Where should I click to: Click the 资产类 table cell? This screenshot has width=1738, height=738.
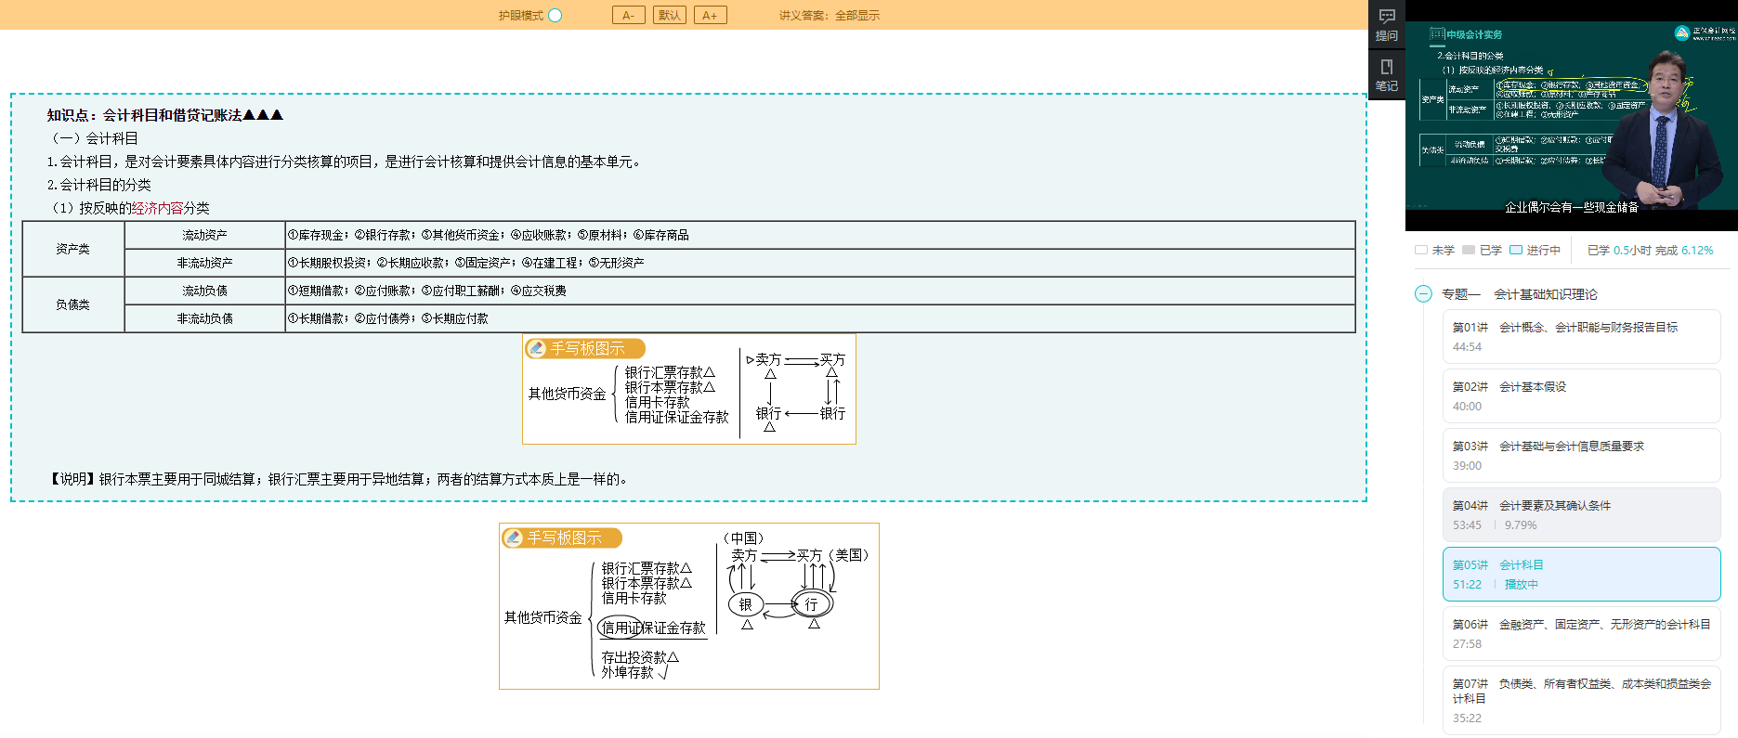click(73, 249)
